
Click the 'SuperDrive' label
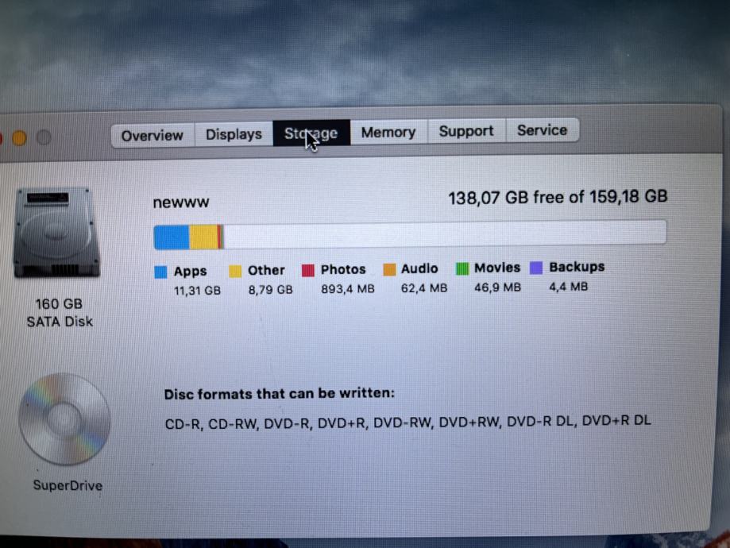(x=68, y=485)
